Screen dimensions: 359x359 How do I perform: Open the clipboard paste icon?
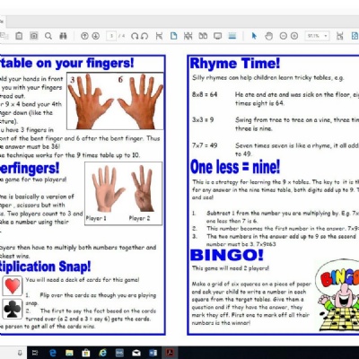pyautogui.click(x=19, y=36)
